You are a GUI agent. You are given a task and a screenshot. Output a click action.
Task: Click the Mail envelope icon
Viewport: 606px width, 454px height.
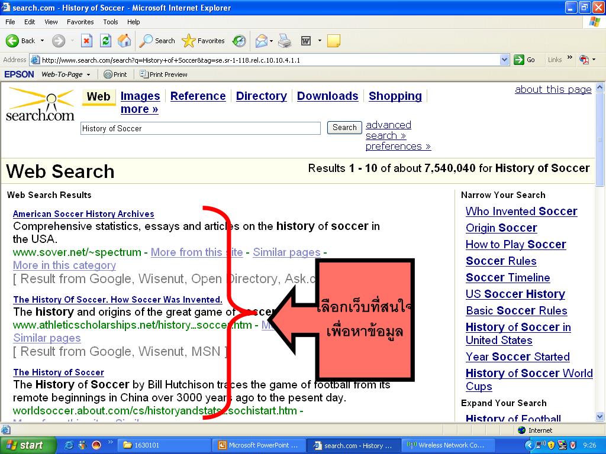pyautogui.click(x=261, y=41)
